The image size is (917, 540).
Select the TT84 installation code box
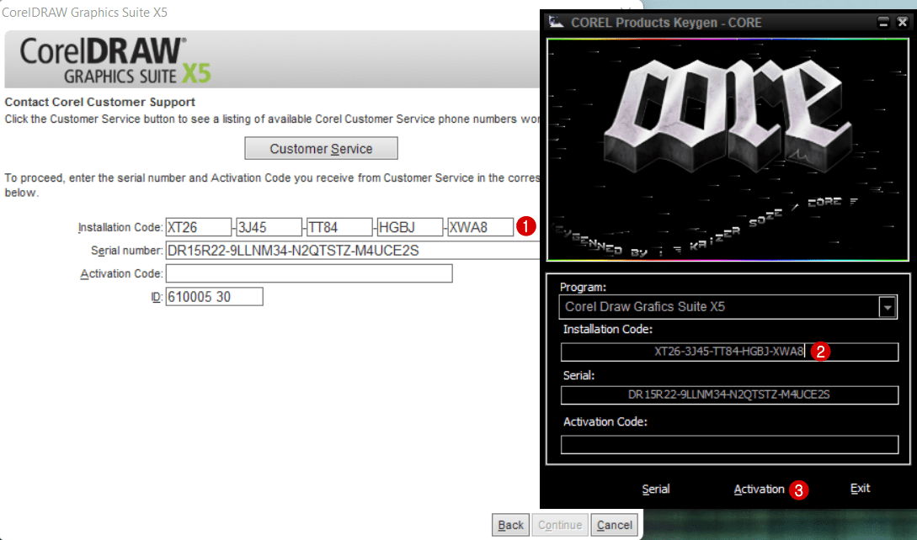tap(340, 227)
